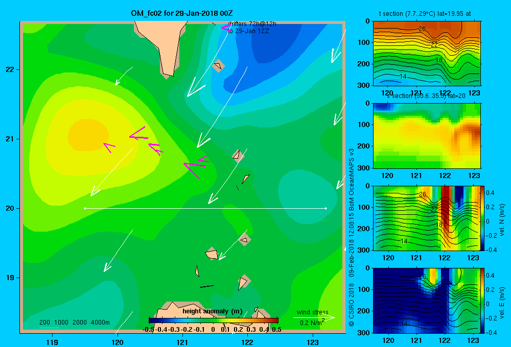Click depth label 300 on salinity section
This screenshot has height=347, width=511.
(x=364, y=168)
